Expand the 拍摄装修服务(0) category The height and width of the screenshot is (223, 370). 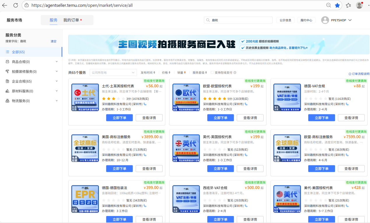coord(57,71)
